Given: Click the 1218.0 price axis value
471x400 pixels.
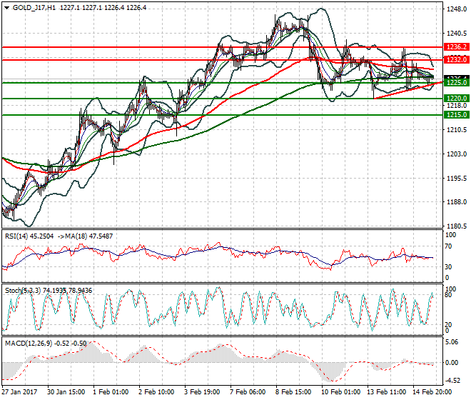Looking at the screenshot, I should click(x=457, y=106).
